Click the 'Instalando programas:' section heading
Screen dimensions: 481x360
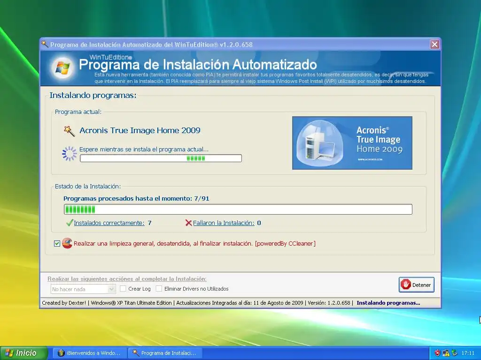point(93,95)
